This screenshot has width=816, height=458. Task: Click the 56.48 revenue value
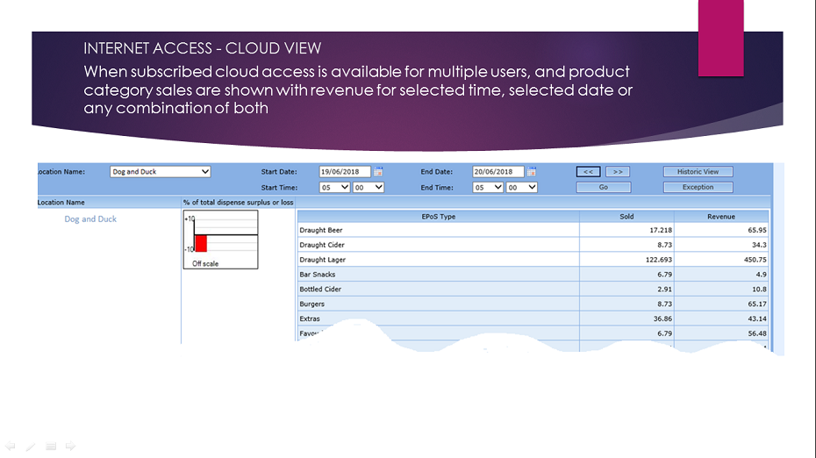point(757,333)
